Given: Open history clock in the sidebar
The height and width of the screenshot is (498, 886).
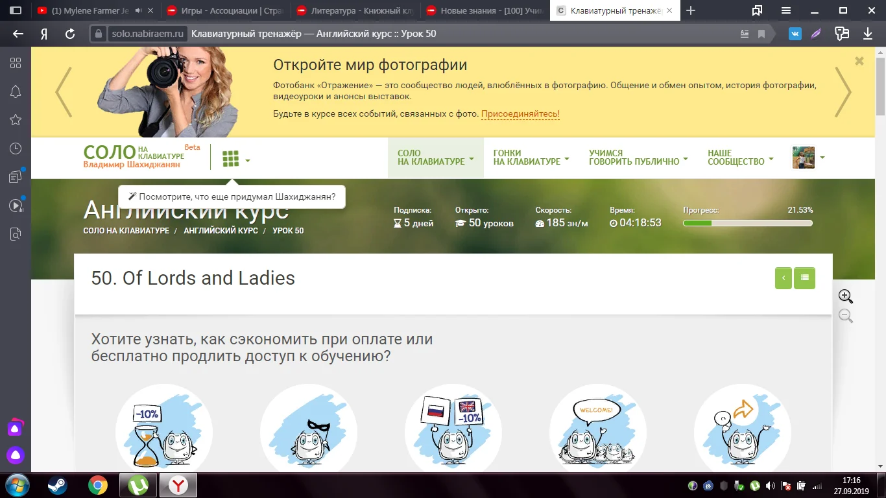Looking at the screenshot, I should (16, 148).
